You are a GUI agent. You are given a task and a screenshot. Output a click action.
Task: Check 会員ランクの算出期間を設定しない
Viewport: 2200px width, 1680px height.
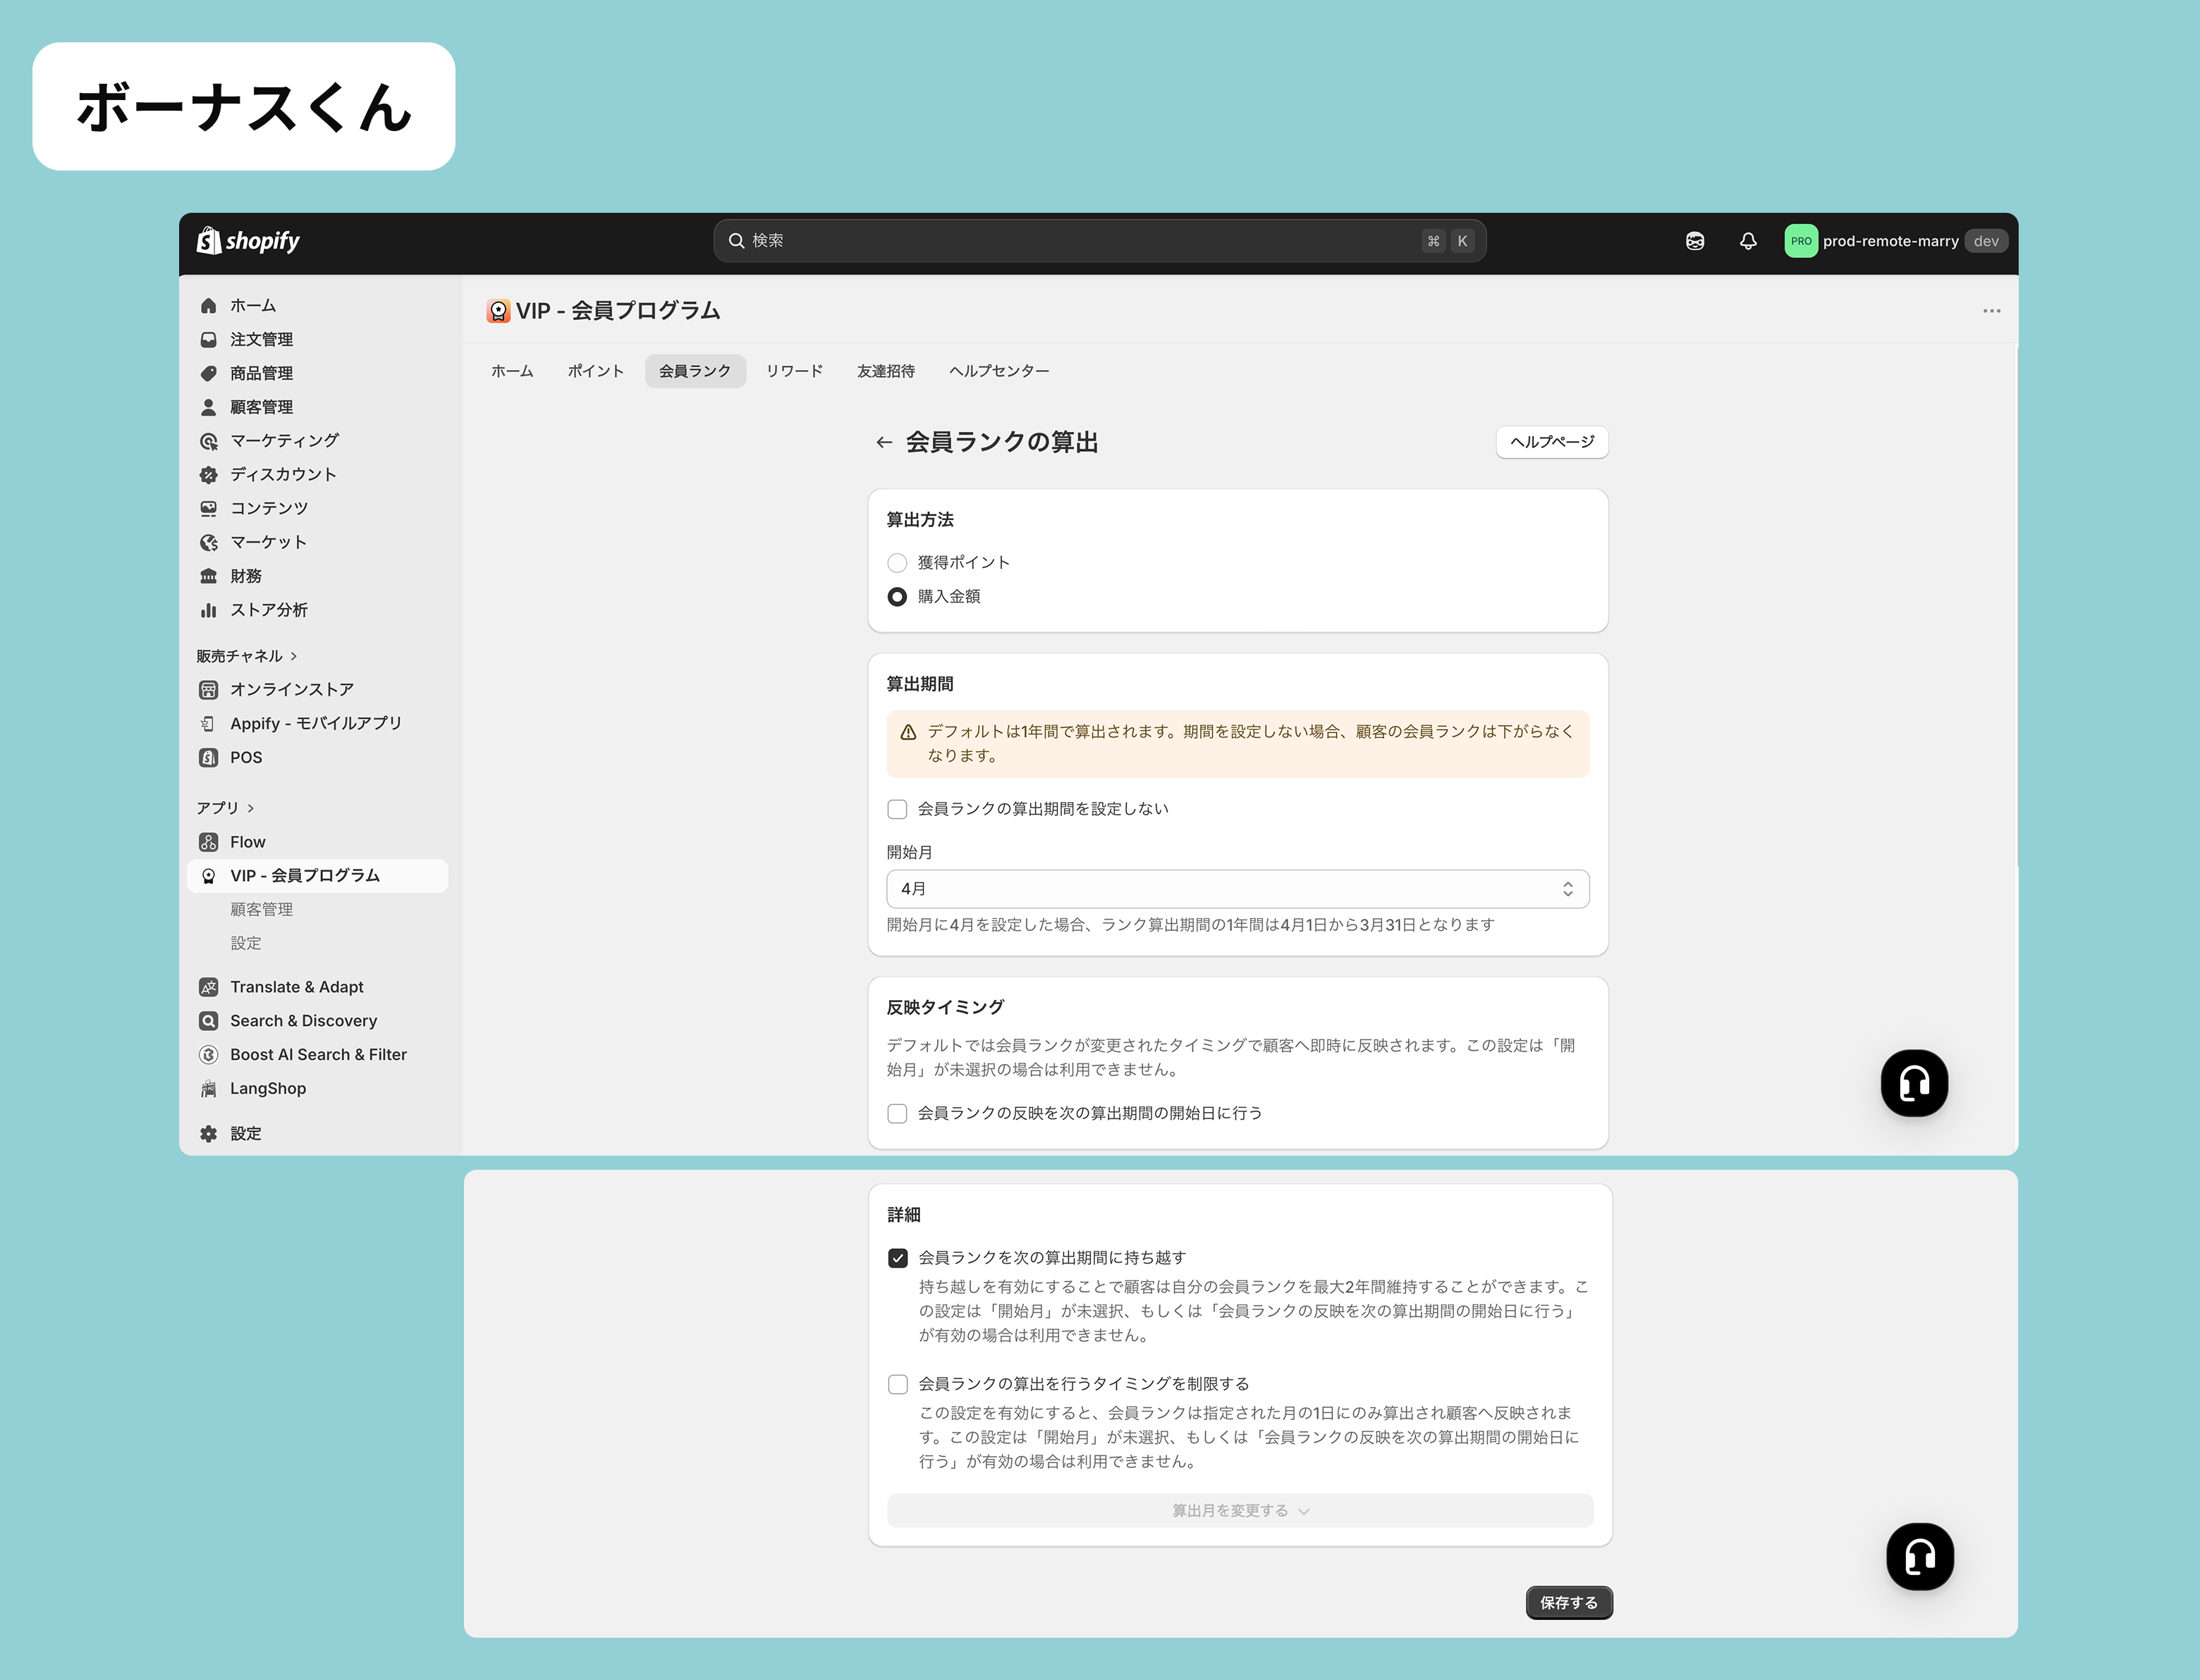click(898, 809)
